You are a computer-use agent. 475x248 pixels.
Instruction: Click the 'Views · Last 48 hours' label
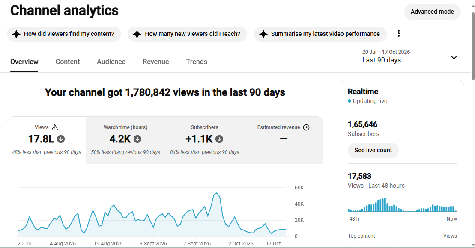click(x=376, y=186)
